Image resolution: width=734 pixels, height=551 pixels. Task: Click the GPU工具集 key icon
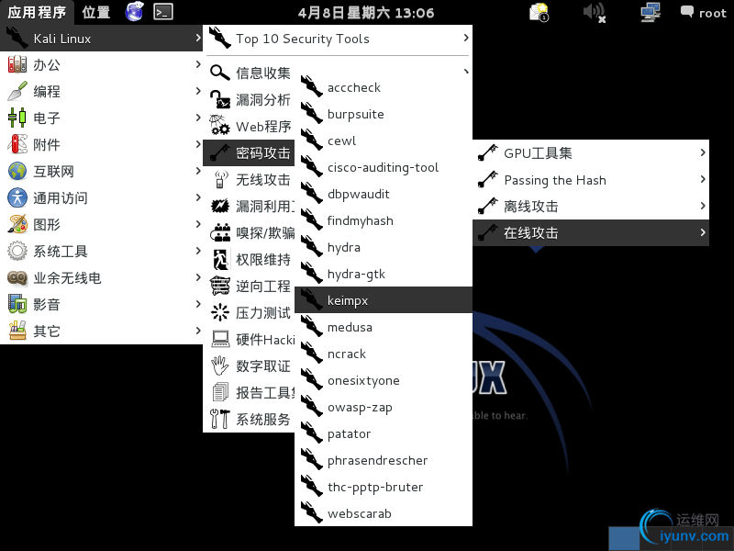pos(488,153)
